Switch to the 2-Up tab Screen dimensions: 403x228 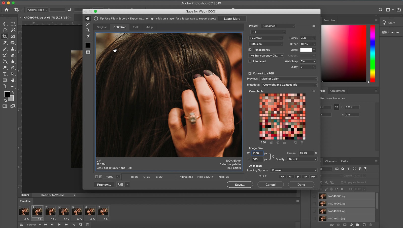(136, 27)
